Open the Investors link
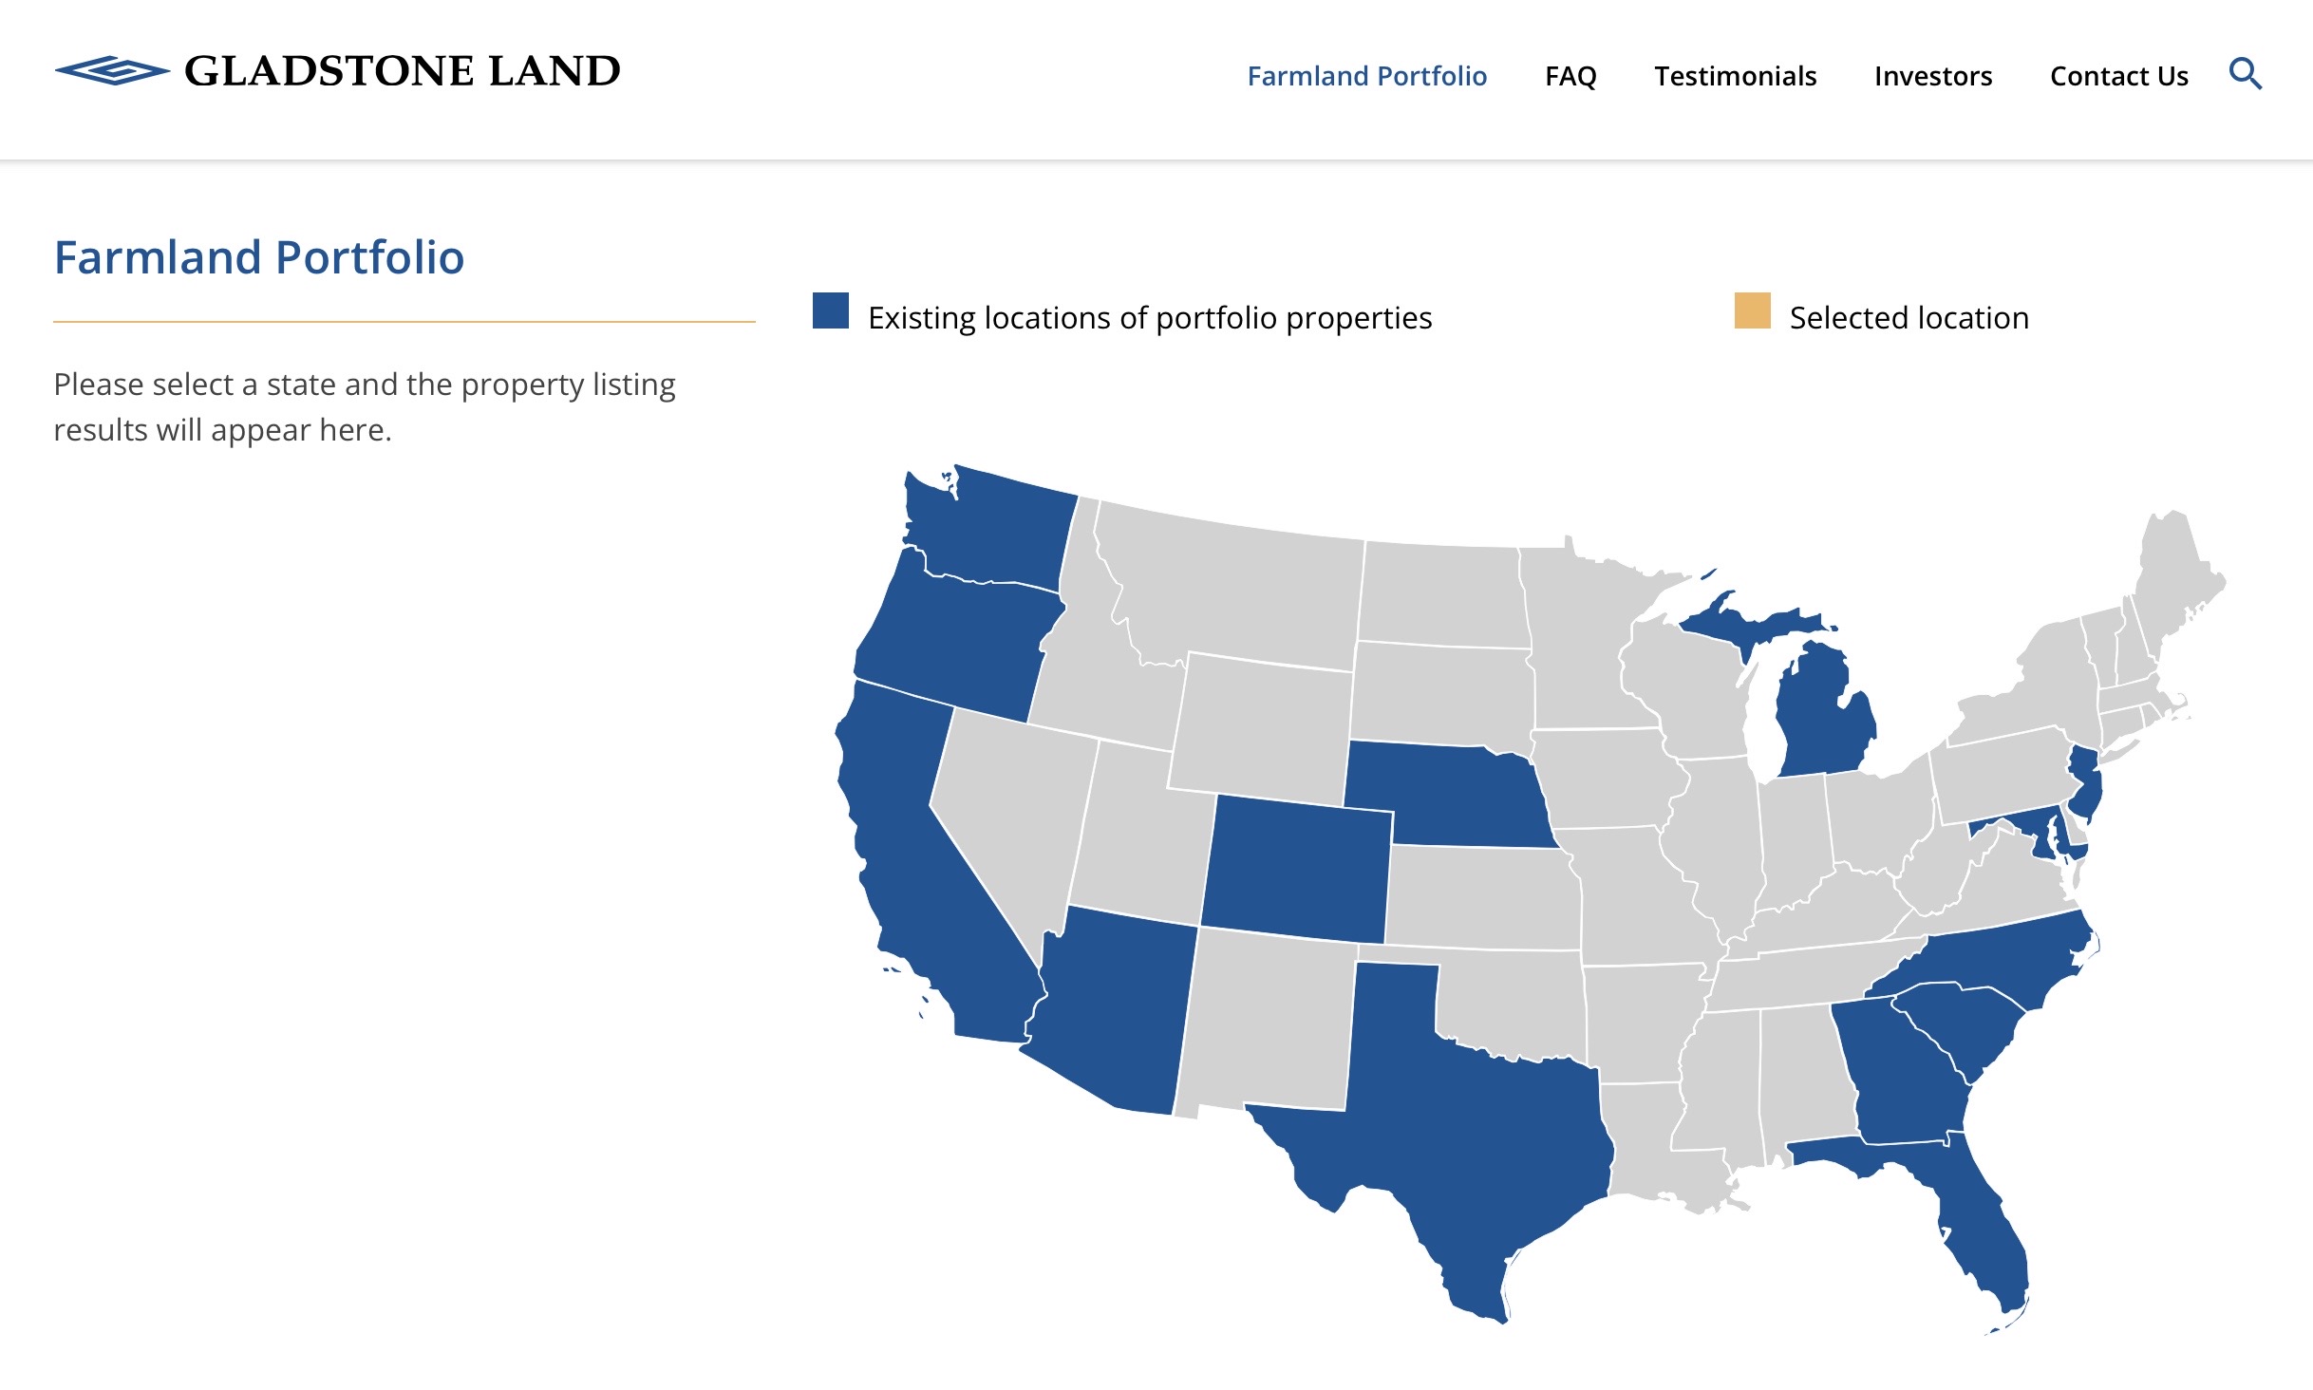This screenshot has height=1390, width=2313. [1933, 76]
